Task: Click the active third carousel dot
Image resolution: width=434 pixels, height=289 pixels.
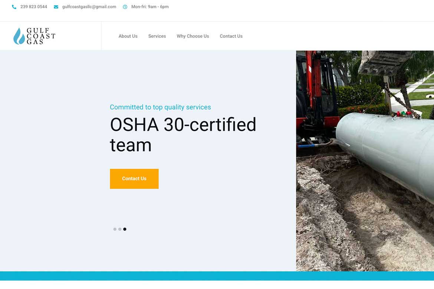Action: coord(125,229)
